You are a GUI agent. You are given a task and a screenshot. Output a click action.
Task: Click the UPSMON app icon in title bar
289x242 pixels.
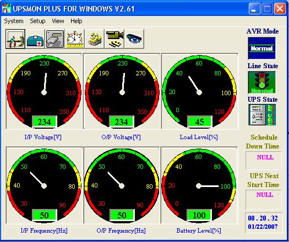point(7,8)
